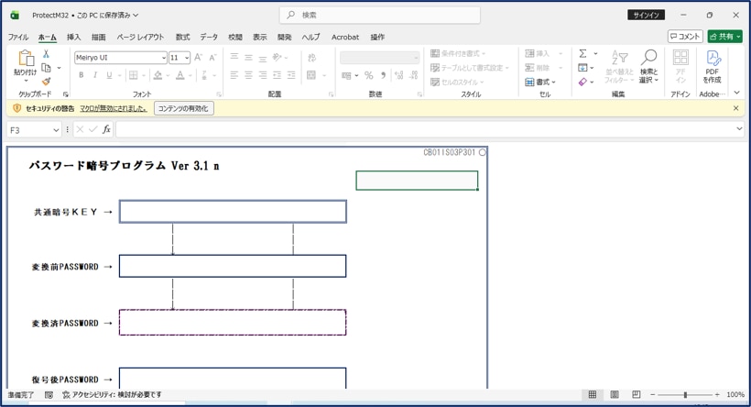Open the Format (書式) cells dropdown
The height and width of the screenshot is (407, 751).
540,82
